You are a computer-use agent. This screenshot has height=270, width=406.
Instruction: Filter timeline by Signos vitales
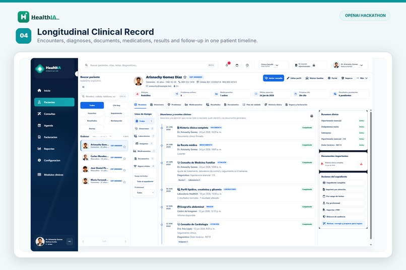[x=144, y=166]
